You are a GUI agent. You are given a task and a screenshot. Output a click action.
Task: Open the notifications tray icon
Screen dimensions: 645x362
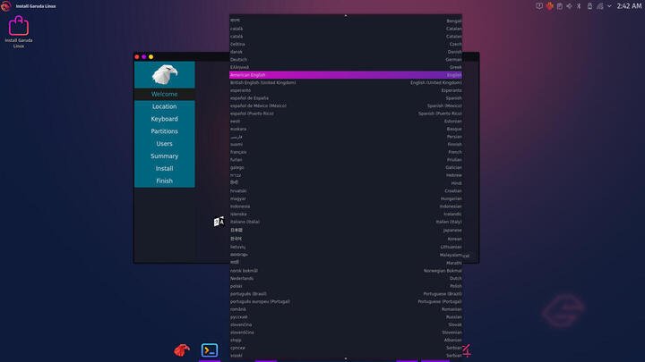click(539, 6)
